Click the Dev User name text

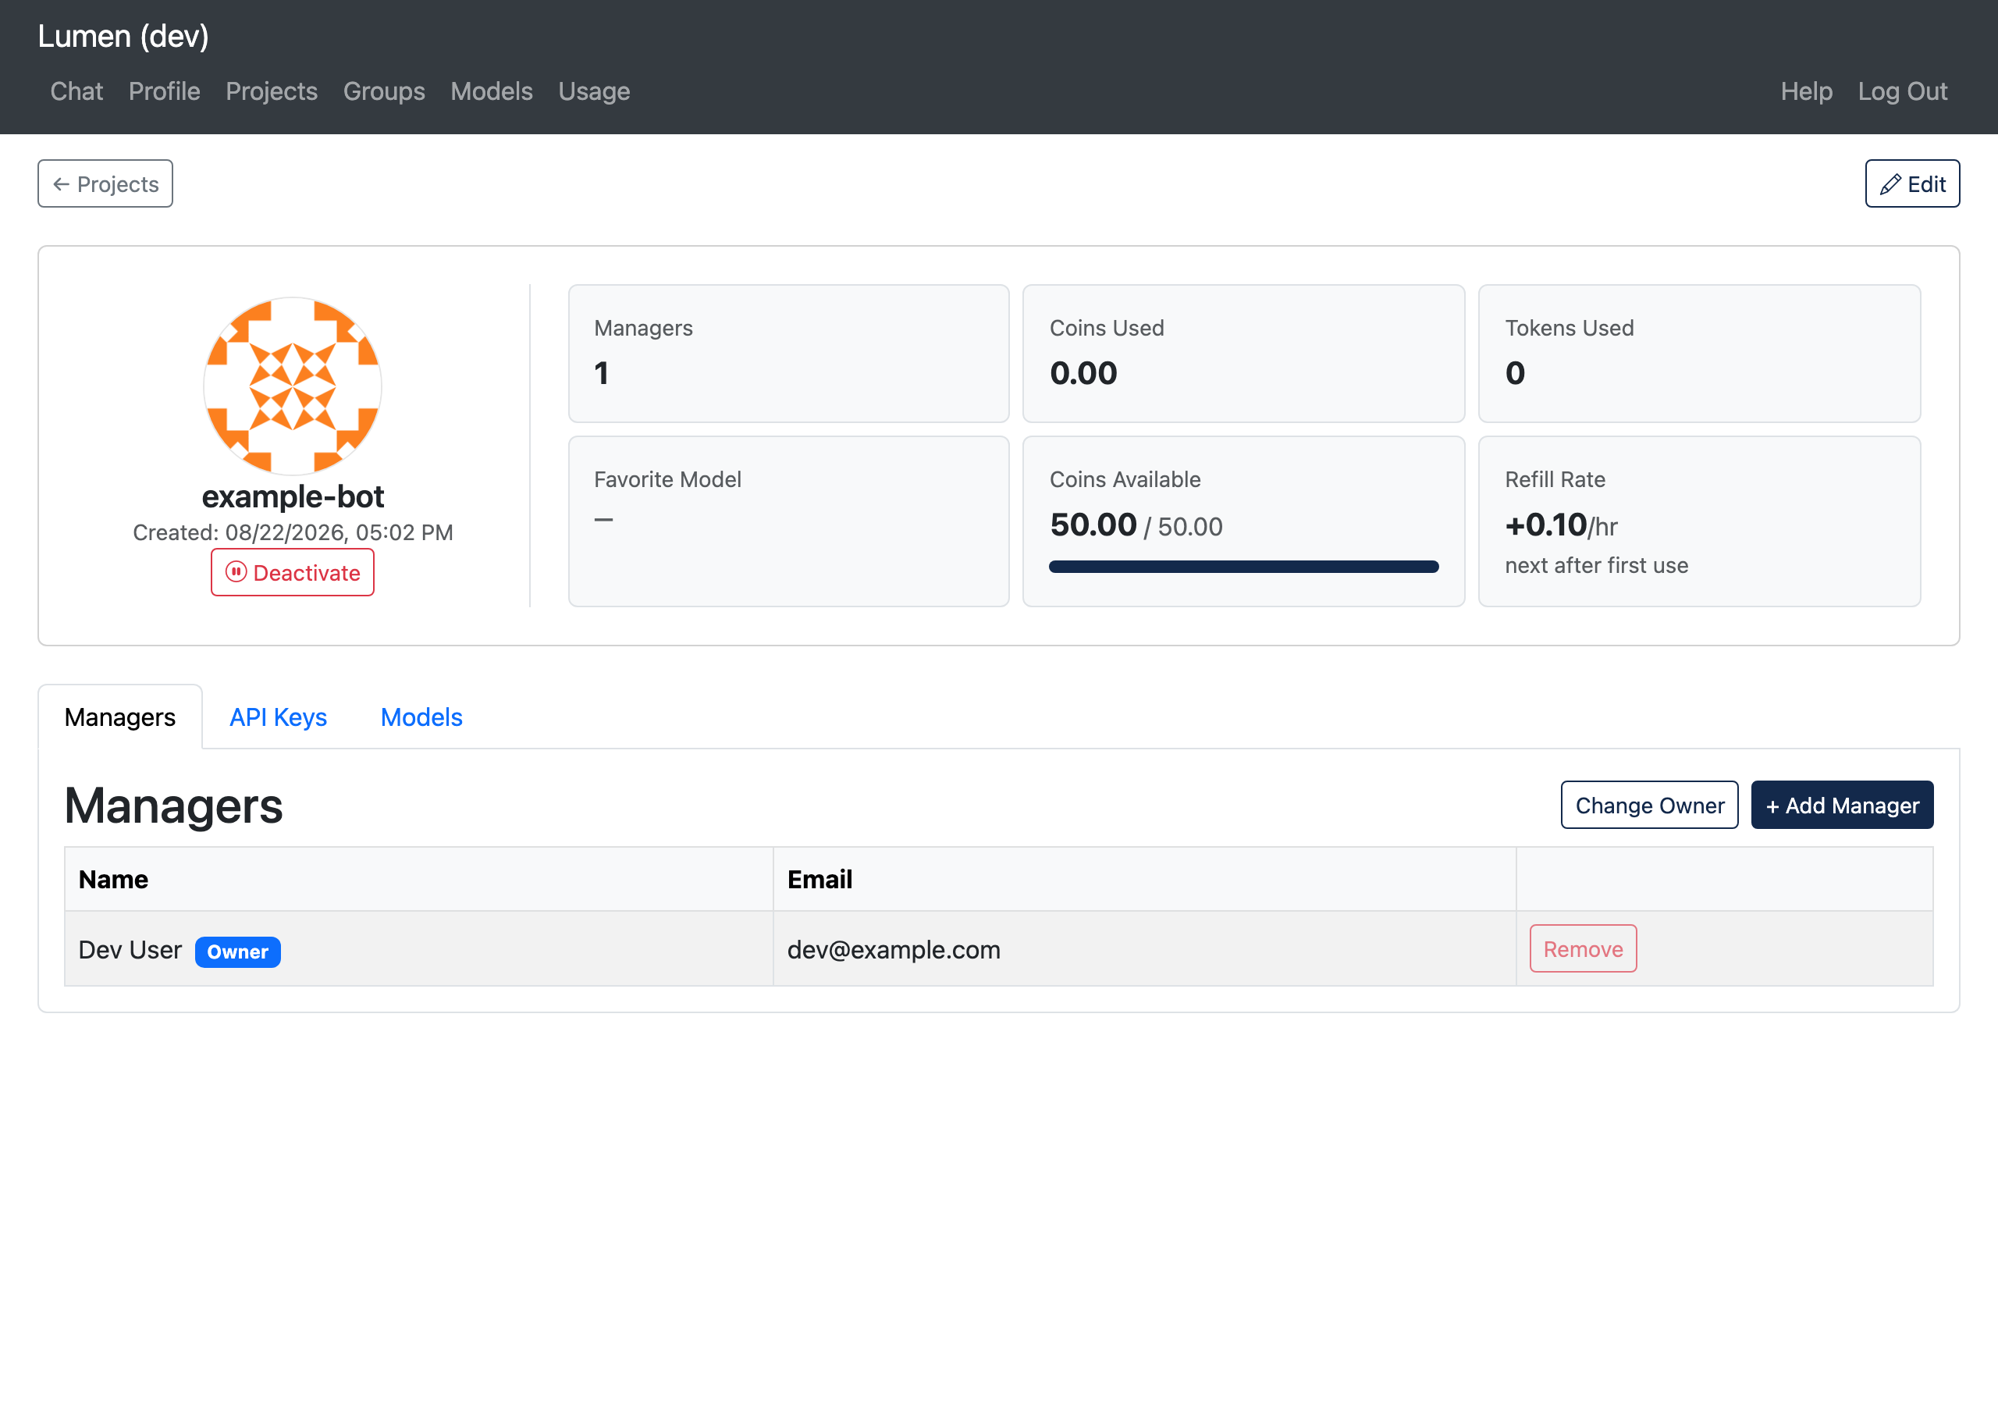130,950
